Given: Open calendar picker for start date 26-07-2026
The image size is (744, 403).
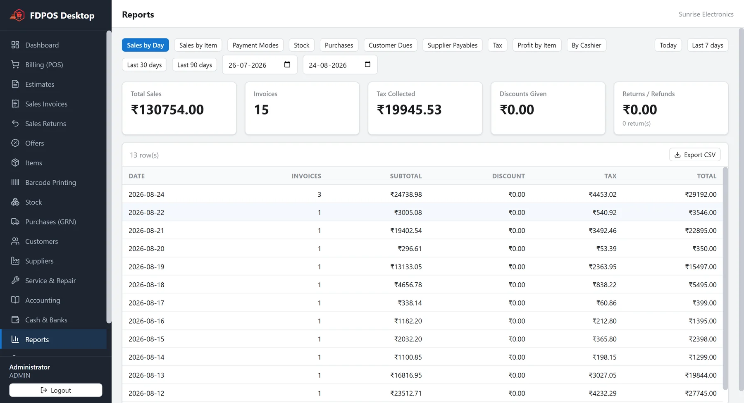Looking at the screenshot, I should (287, 64).
